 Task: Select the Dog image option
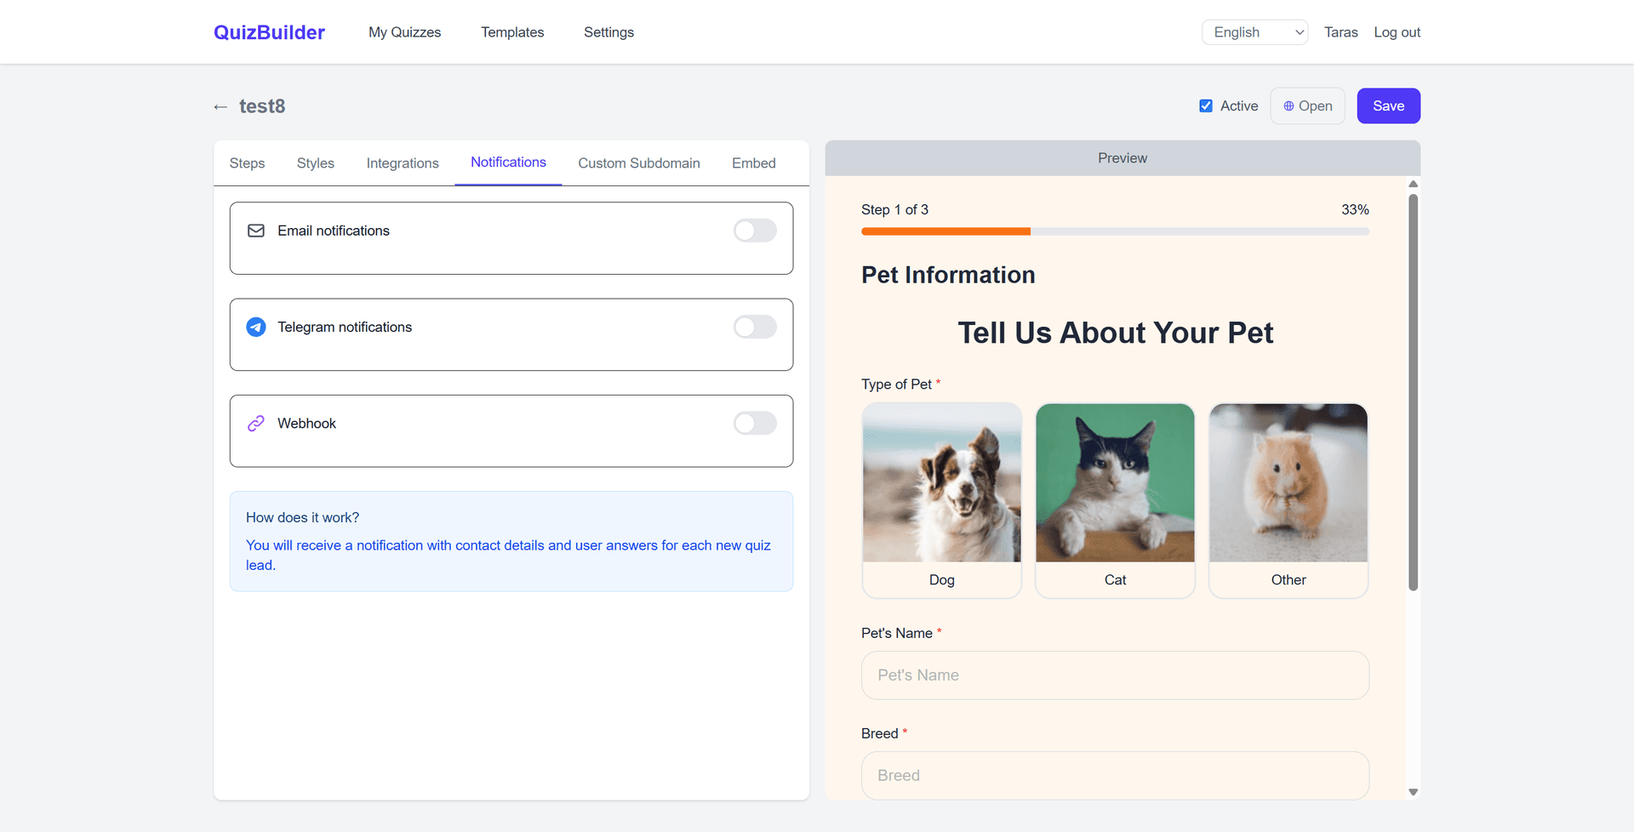tap(941, 500)
